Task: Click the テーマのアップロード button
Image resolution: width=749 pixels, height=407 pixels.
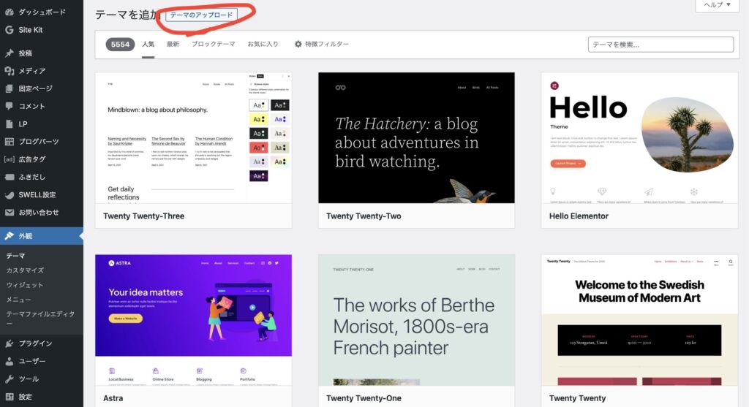Action: click(x=201, y=15)
